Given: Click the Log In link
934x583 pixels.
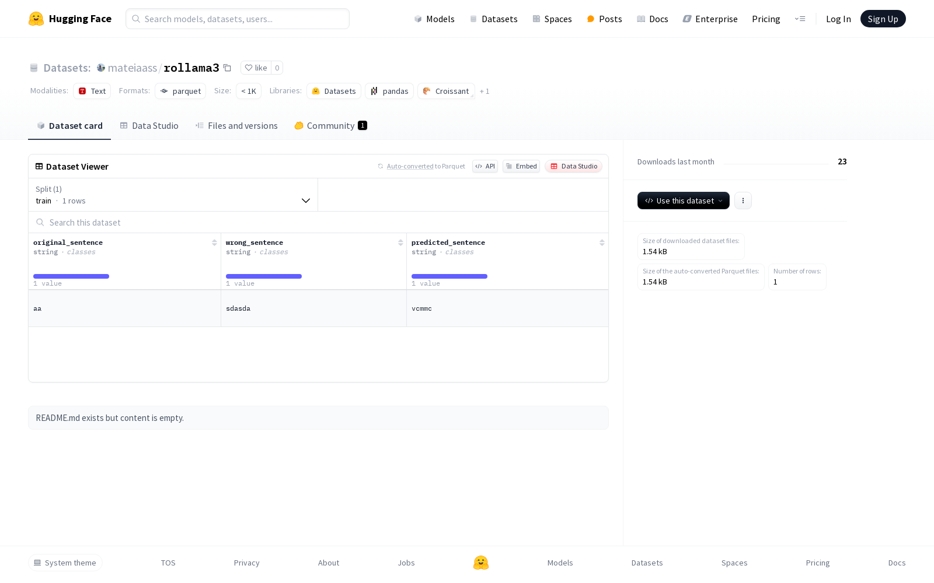Looking at the screenshot, I should [x=838, y=19].
